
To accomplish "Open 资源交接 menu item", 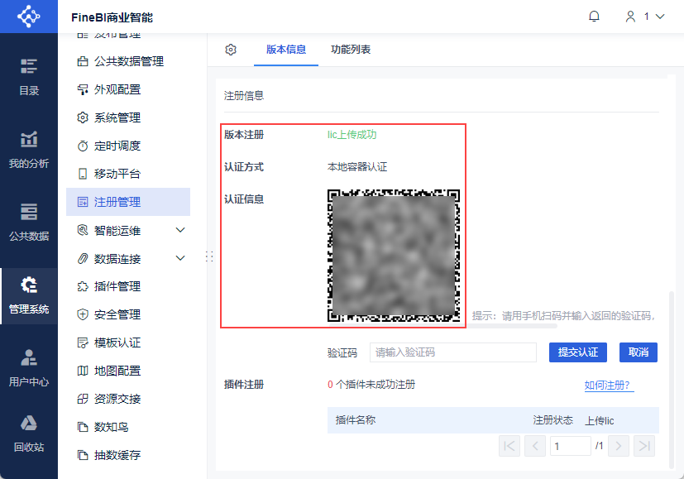I will 128,399.
